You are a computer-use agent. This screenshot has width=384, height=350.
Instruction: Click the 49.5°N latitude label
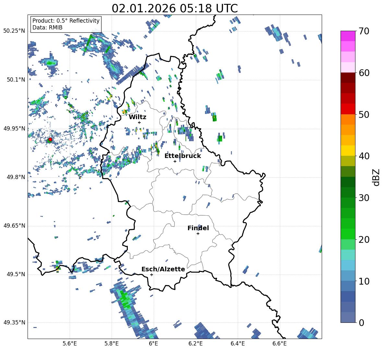(x=16, y=274)
